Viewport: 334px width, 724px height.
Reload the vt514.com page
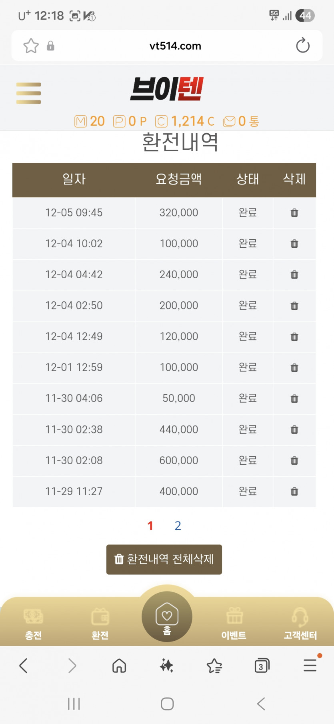point(303,46)
